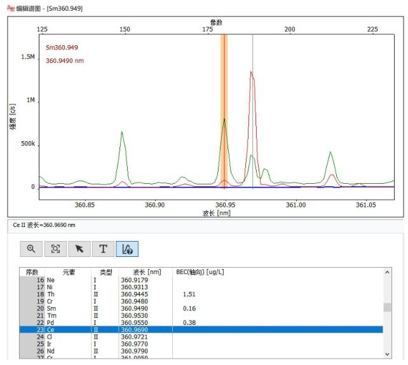Click the 波长 [nm] axis label
Image resolution: width=408 pixels, height=365 pixels.
click(x=217, y=213)
